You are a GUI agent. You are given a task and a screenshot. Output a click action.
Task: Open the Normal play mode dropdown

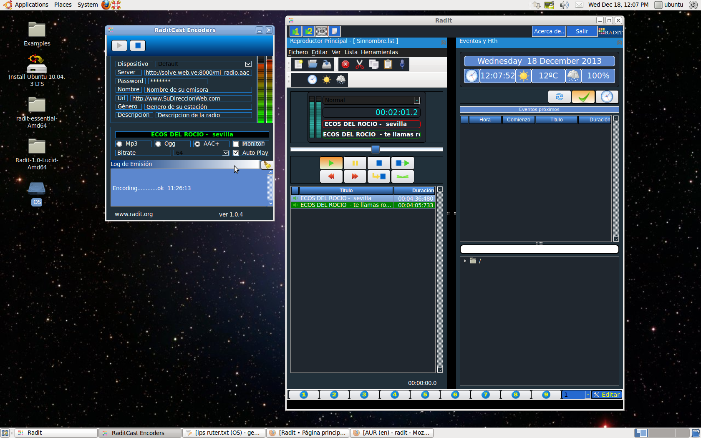[417, 100]
